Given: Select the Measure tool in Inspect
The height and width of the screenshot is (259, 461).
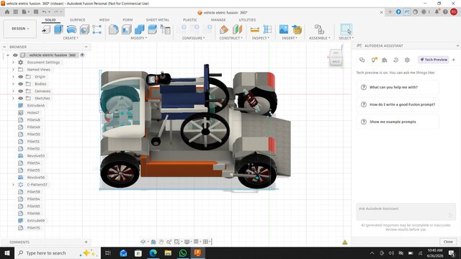Looking at the screenshot, I should point(254,29).
